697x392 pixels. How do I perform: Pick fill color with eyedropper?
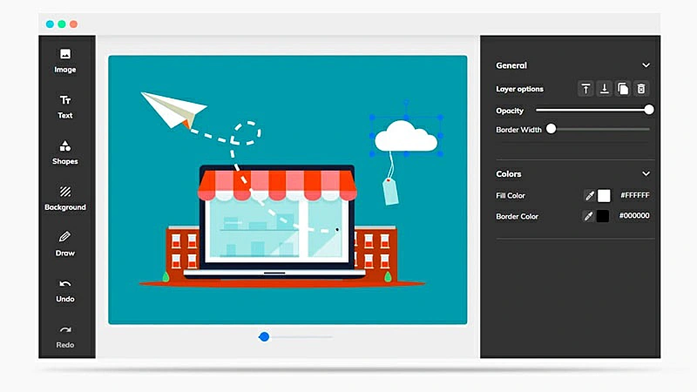pyautogui.click(x=590, y=196)
